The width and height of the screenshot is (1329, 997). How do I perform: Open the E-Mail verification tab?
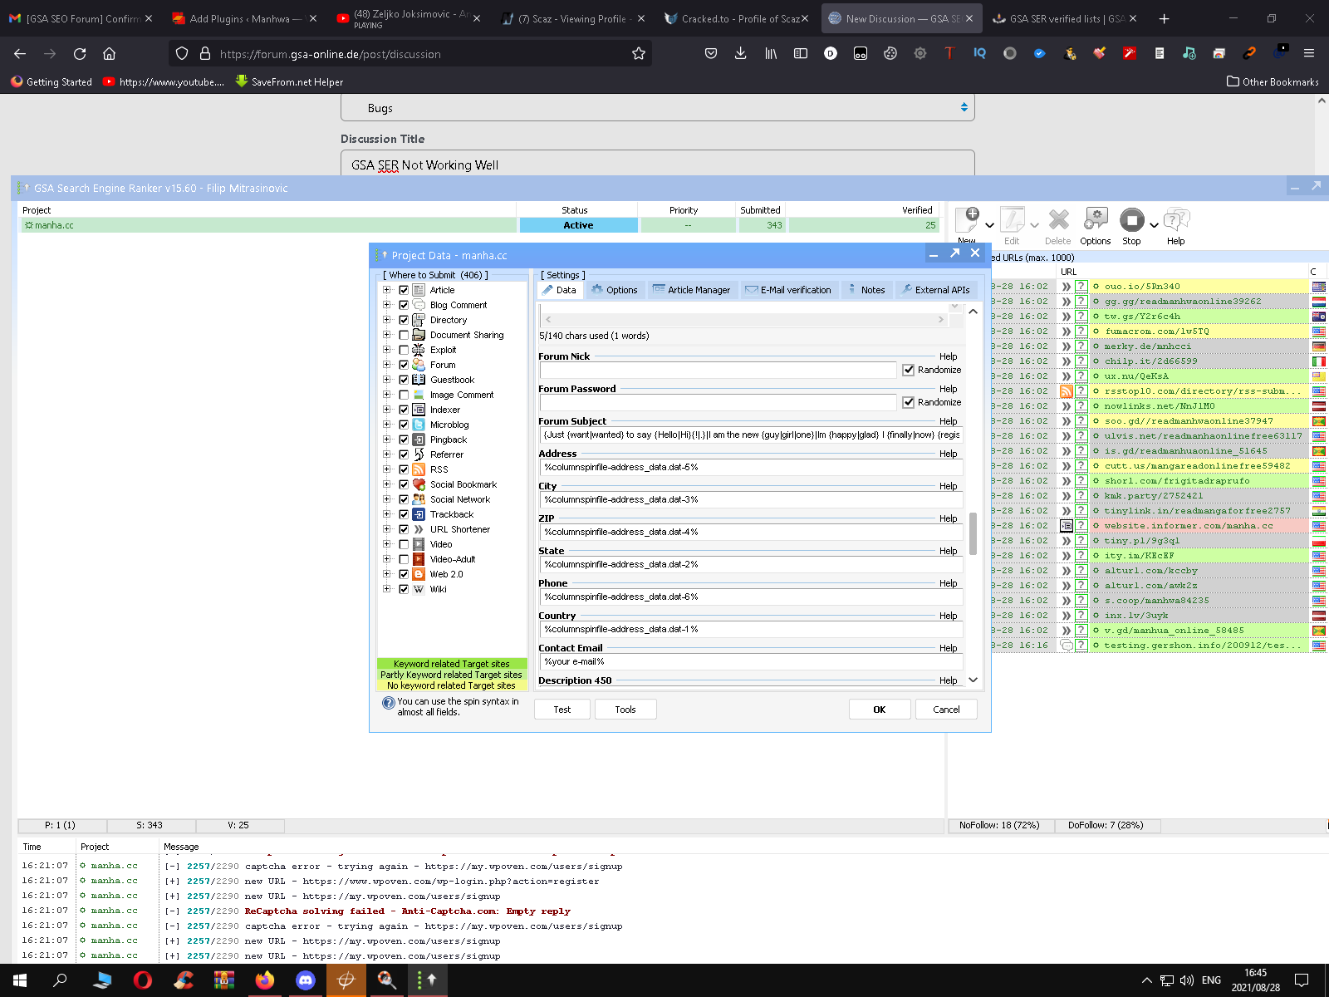[788, 290]
